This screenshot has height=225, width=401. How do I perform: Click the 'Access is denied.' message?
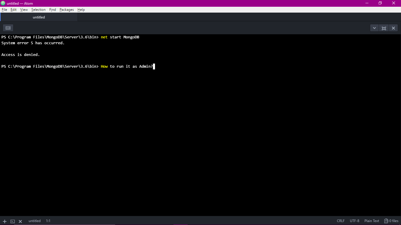click(x=21, y=55)
